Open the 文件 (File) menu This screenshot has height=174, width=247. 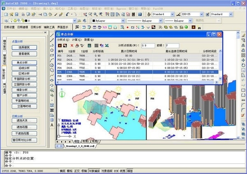(x=11, y=9)
